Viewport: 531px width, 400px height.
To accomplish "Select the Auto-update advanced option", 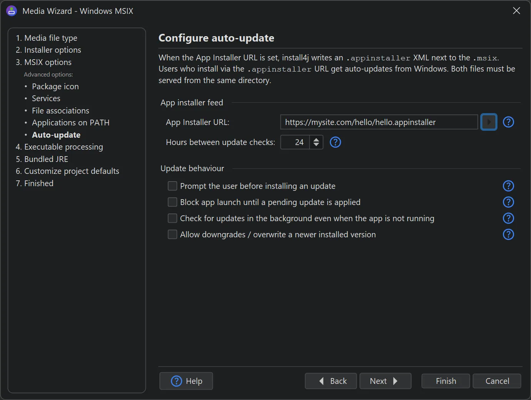I will click(x=56, y=135).
